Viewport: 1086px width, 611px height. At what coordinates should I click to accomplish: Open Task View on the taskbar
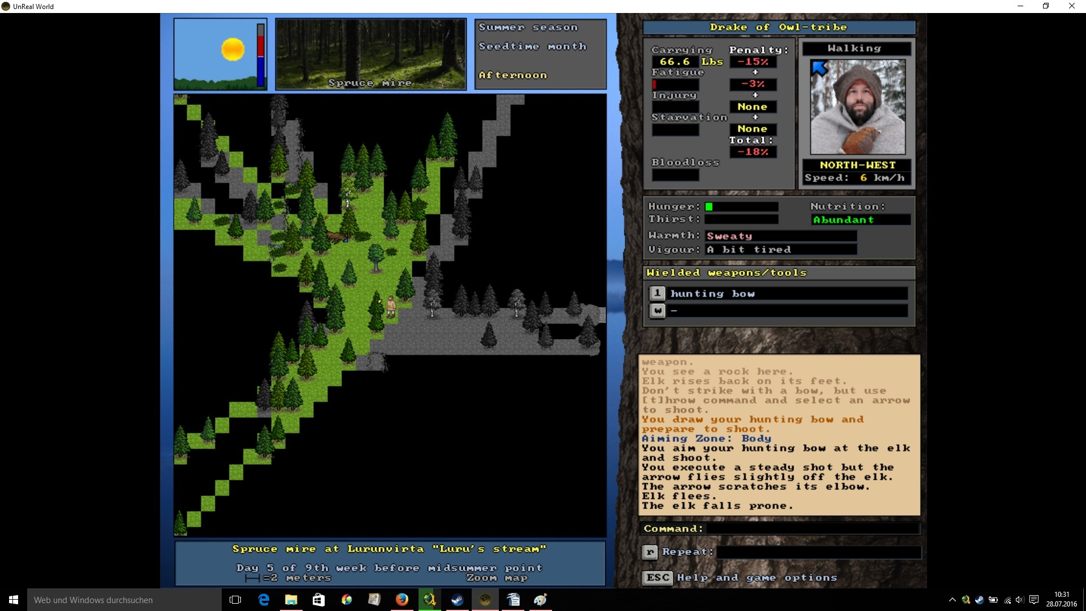(x=235, y=600)
